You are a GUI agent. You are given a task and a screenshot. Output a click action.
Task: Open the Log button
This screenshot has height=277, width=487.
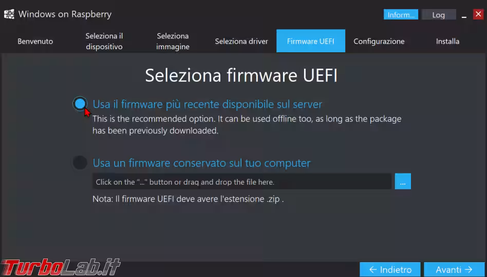[x=439, y=15]
